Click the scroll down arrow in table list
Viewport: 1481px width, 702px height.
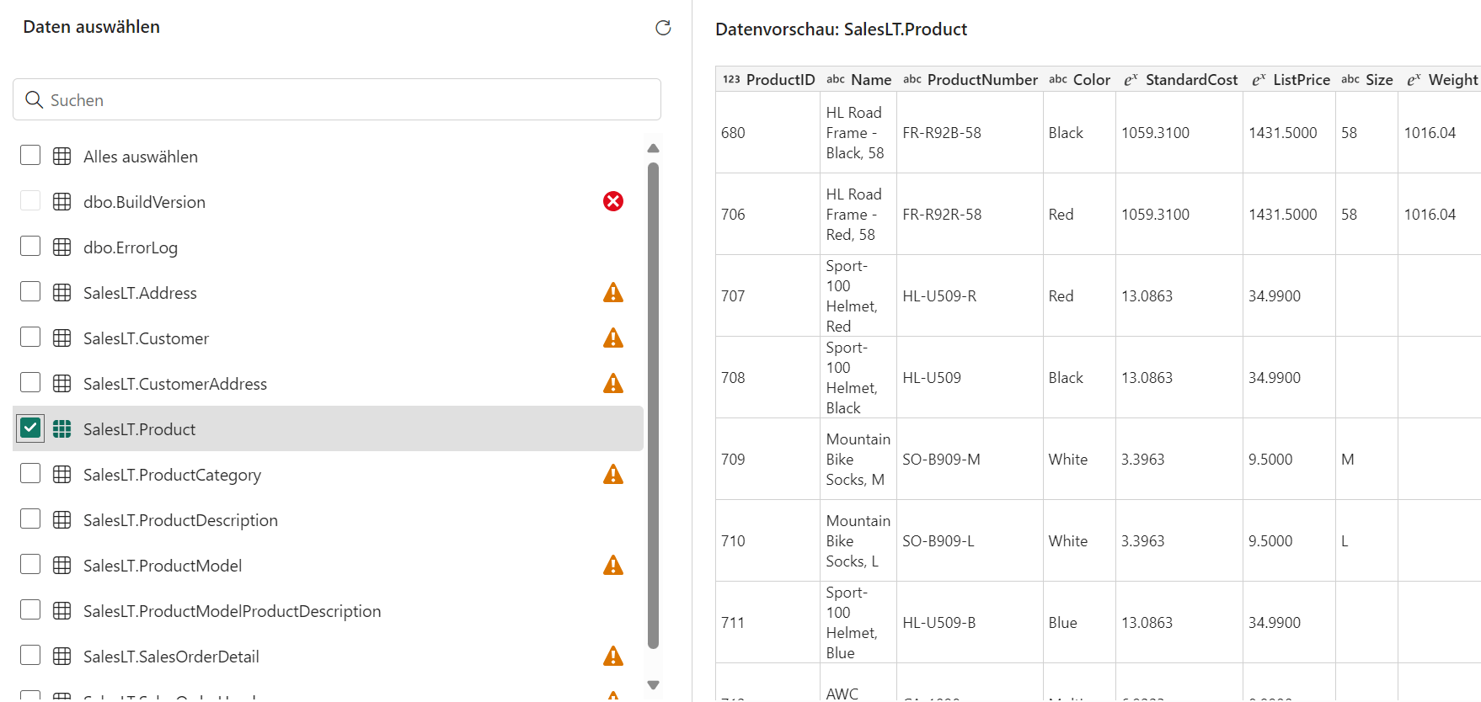coord(653,685)
